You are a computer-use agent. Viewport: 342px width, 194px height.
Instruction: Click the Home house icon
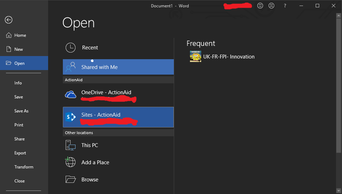coord(9,35)
